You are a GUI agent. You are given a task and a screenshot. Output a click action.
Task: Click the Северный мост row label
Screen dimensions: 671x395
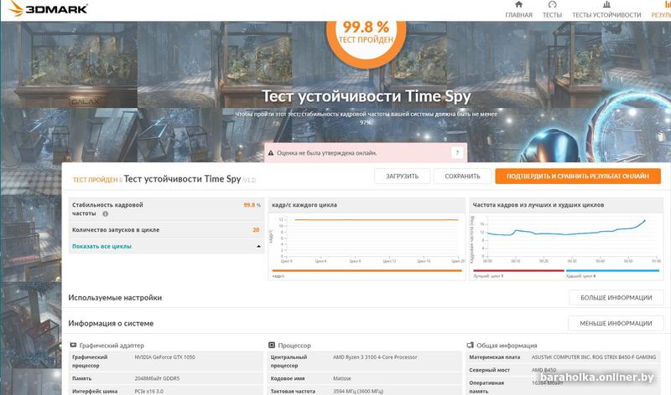489,370
